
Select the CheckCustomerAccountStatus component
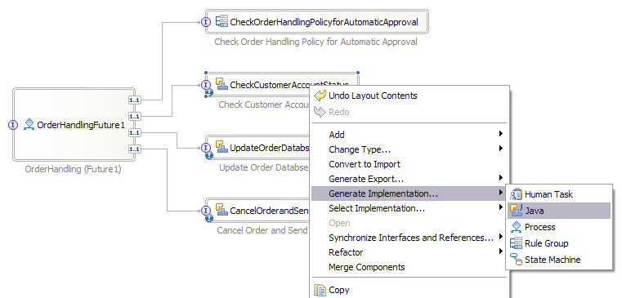282,85
